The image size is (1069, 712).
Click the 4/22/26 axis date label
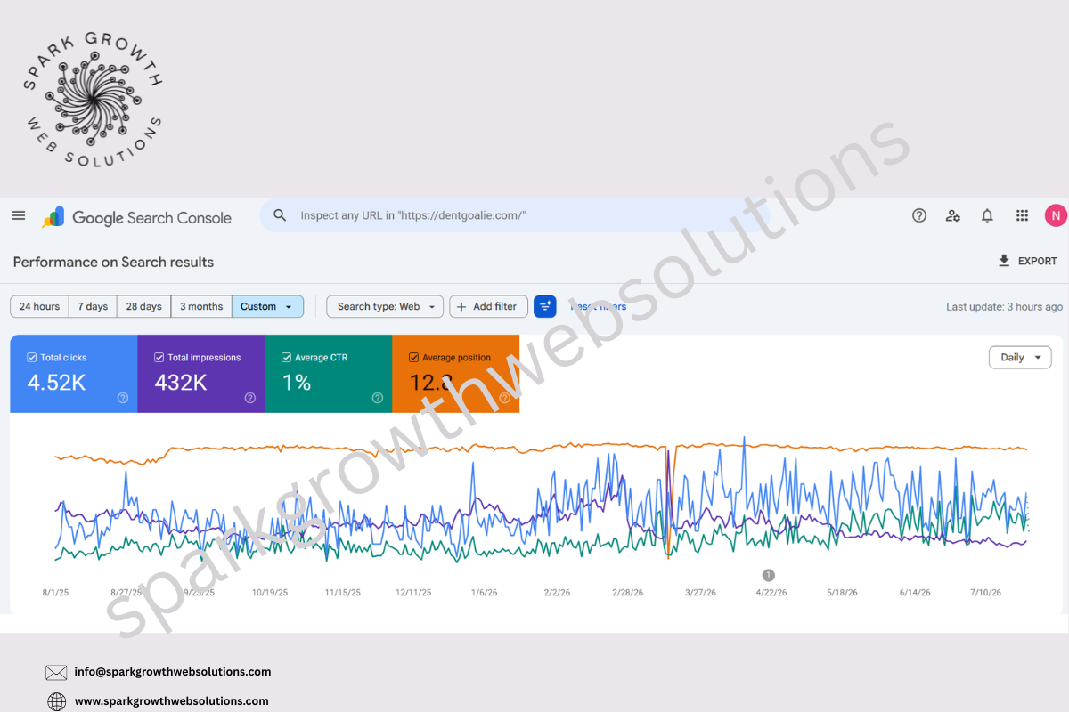pyautogui.click(x=771, y=593)
